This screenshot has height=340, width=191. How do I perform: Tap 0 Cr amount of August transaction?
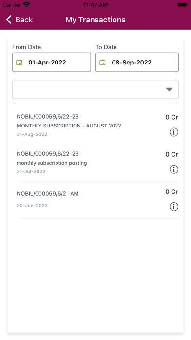pos(172,117)
